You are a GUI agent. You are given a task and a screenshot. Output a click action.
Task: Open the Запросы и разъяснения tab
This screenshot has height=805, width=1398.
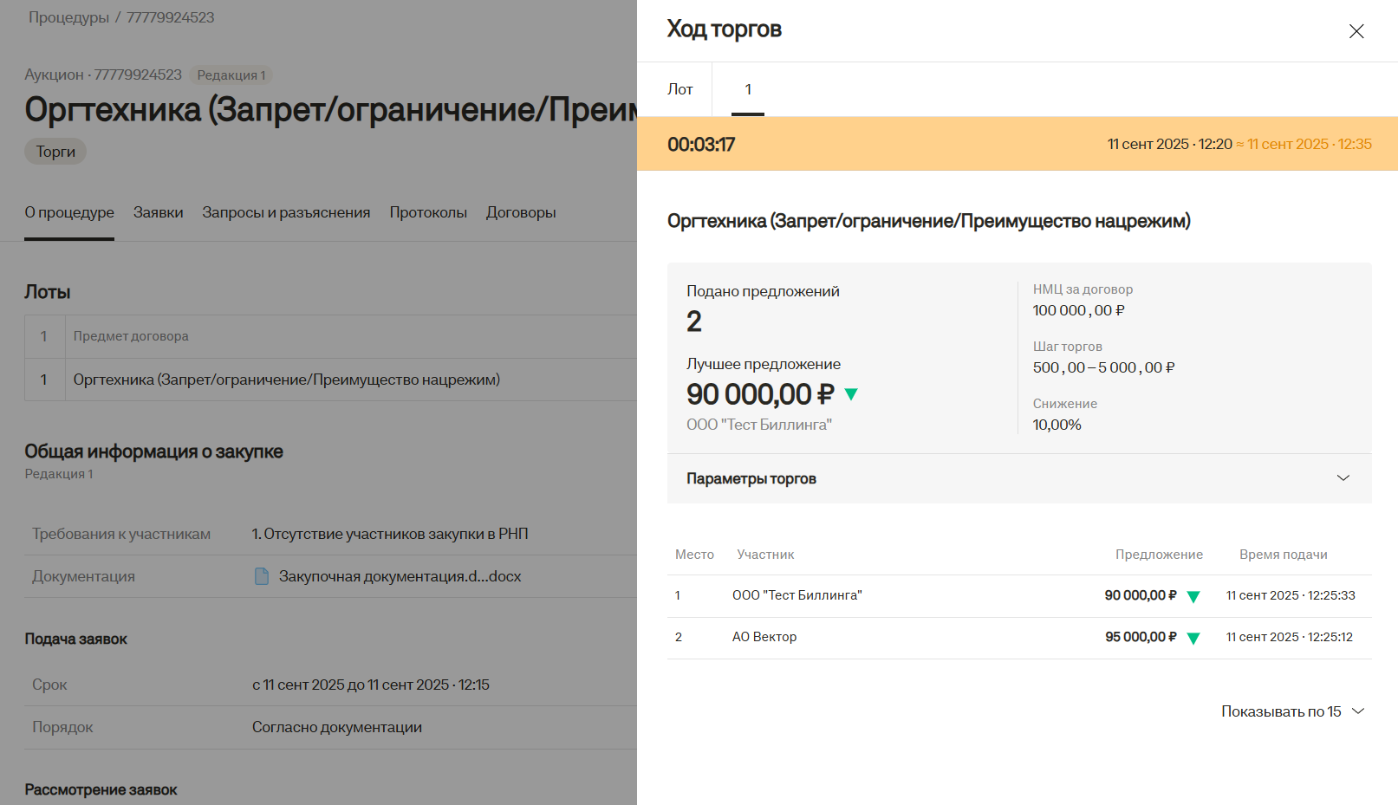click(286, 212)
